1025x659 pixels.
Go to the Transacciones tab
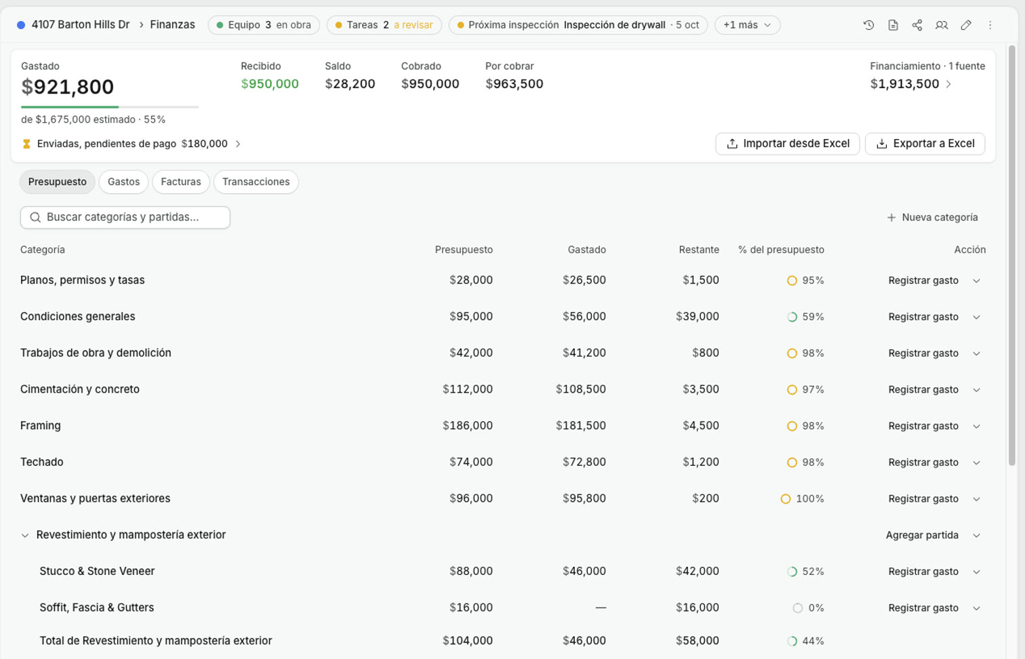[256, 182]
